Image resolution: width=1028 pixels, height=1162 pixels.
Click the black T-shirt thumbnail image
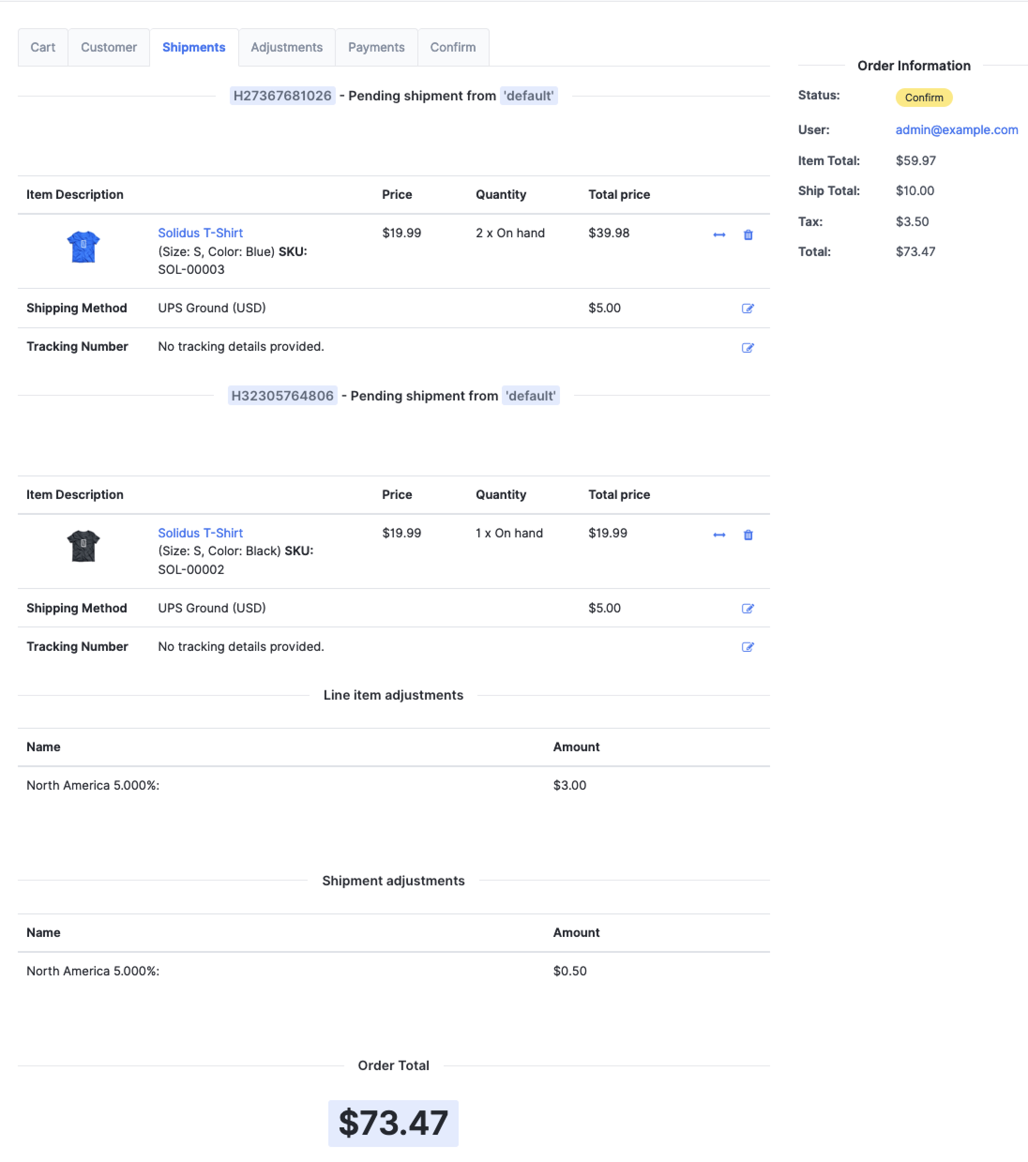pyautogui.click(x=83, y=546)
